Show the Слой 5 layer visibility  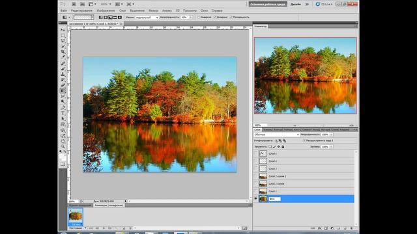pyautogui.click(x=256, y=153)
